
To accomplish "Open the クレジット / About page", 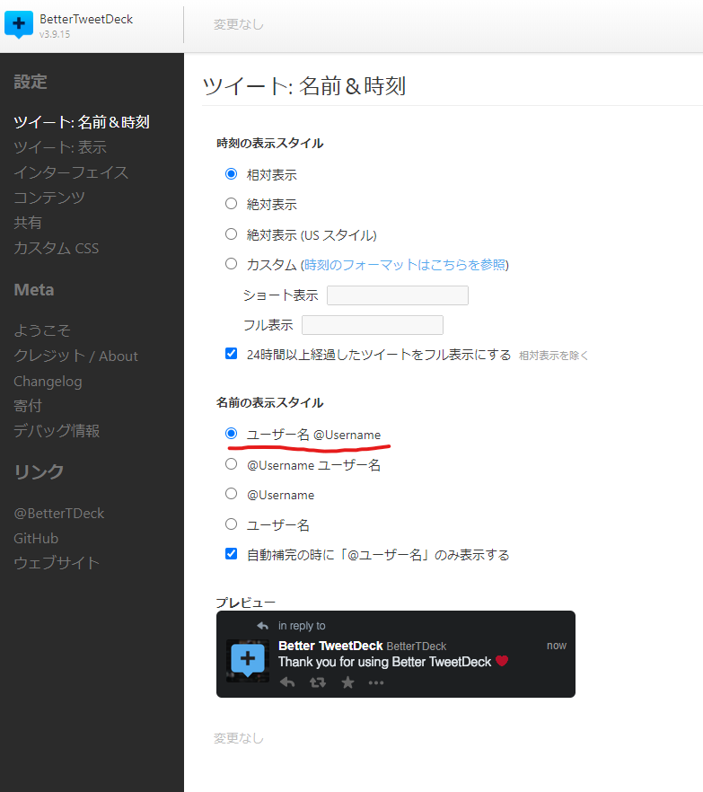I will click(x=75, y=356).
